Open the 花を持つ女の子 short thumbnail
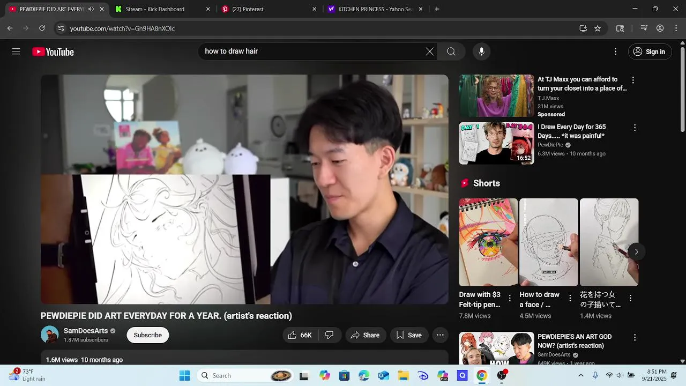686x386 pixels. point(609,242)
